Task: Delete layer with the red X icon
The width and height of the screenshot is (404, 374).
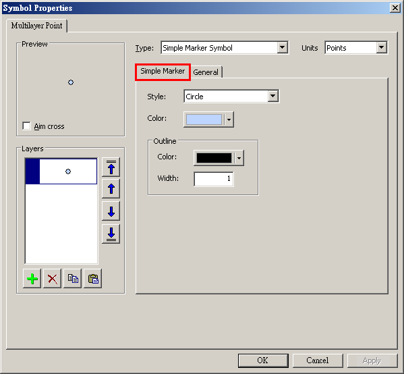Action: click(x=53, y=279)
